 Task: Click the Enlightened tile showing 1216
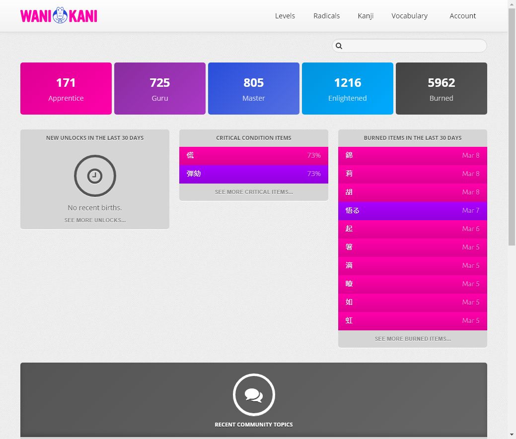click(347, 88)
